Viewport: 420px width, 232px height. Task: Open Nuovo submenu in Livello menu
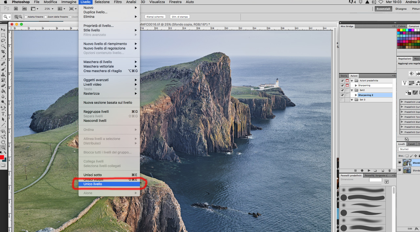[110, 8]
